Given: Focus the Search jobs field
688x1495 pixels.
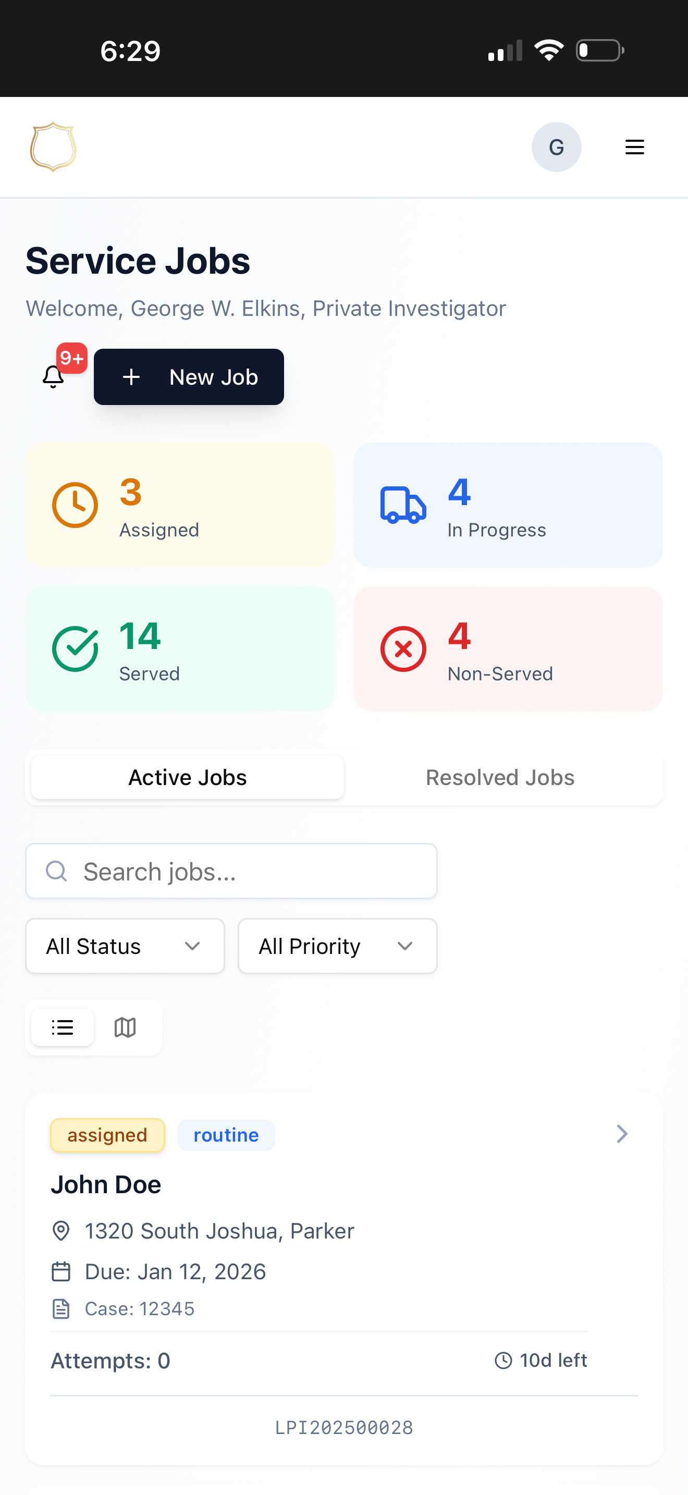Looking at the screenshot, I should [x=231, y=871].
